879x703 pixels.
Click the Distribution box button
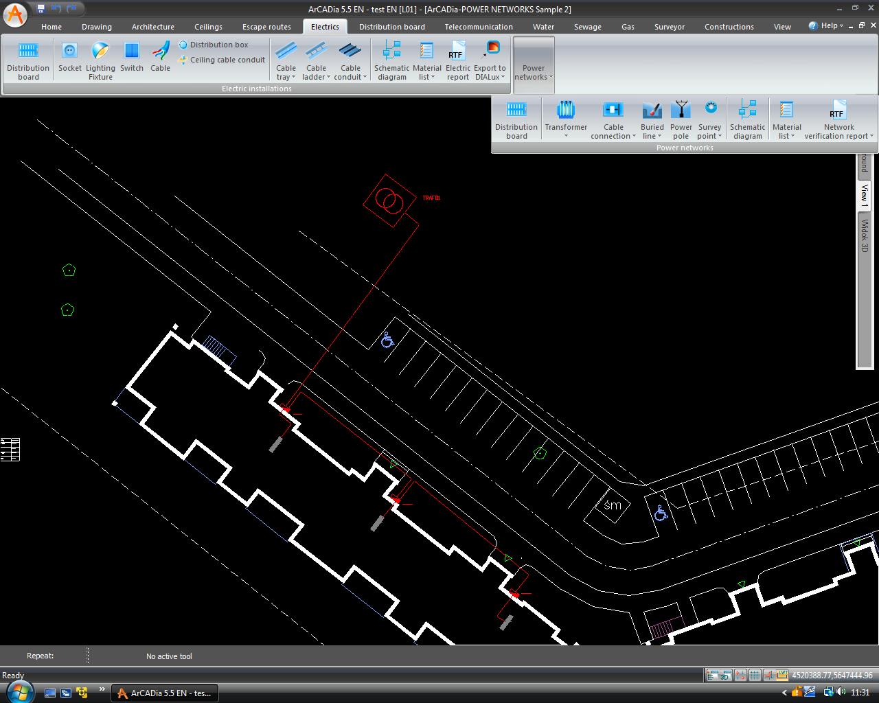[214, 45]
